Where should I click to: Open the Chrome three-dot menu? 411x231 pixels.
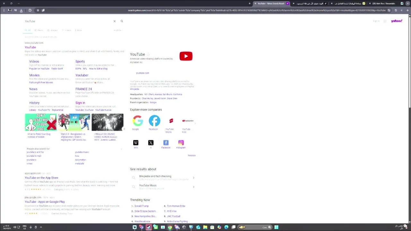(4, 10)
